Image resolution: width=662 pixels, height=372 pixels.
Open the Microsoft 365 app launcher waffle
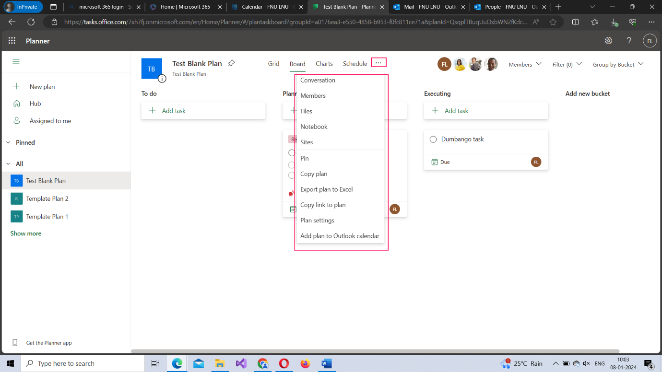coord(12,41)
